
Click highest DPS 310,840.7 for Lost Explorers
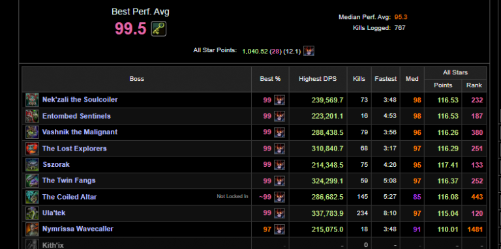pyautogui.click(x=327, y=149)
